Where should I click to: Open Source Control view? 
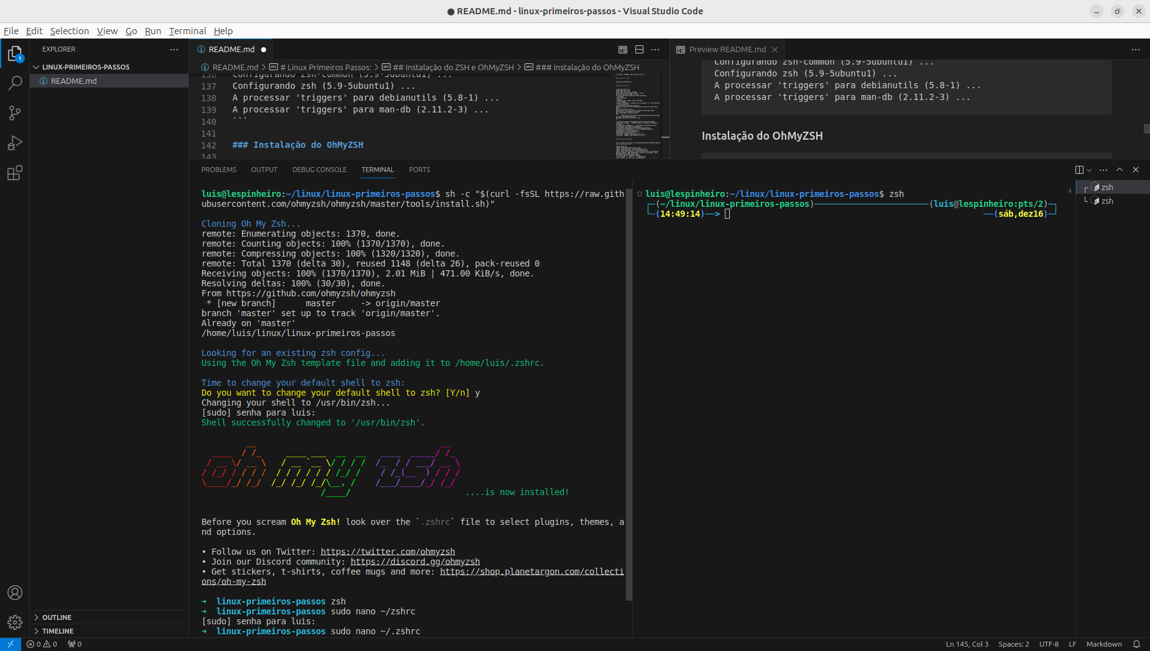click(15, 113)
